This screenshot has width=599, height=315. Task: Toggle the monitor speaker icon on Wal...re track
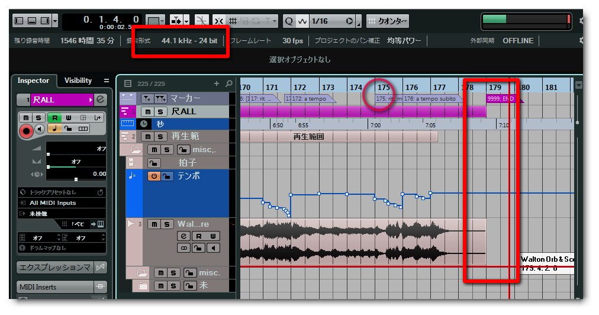coord(213,248)
